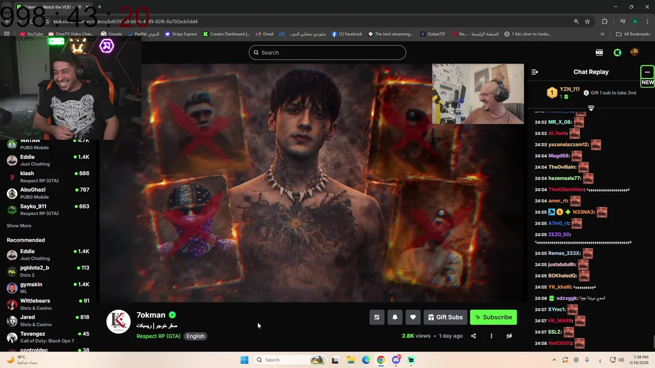Image resolution: width=655 pixels, height=368 pixels.
Task: Open 'The best streaming...' bookmark
Action: (390, 34)
